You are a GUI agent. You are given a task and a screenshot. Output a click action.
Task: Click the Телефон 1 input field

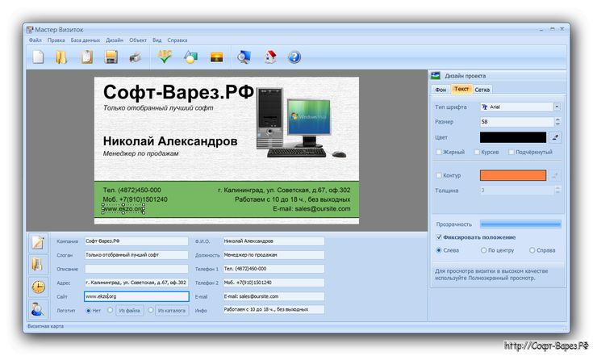tap(274, 269)
